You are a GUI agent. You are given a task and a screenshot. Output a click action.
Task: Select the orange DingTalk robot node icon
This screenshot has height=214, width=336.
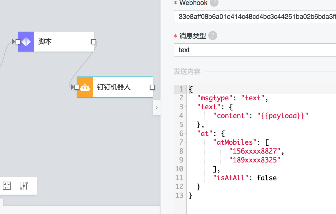pyautogui.click(x=85, y=87)
